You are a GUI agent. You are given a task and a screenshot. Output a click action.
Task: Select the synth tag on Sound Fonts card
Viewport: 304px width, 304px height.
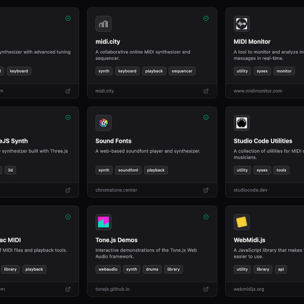104,170
